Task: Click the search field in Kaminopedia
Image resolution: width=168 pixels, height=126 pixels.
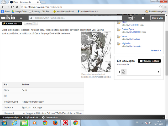Action: (75, 18)
